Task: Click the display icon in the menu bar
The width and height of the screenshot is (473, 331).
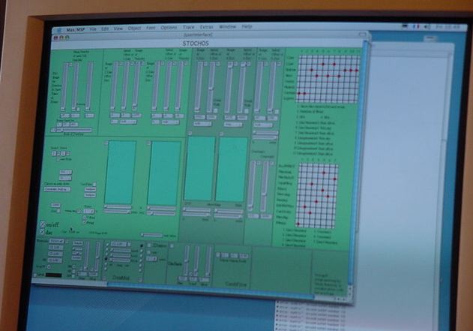Action: (406, 26)
